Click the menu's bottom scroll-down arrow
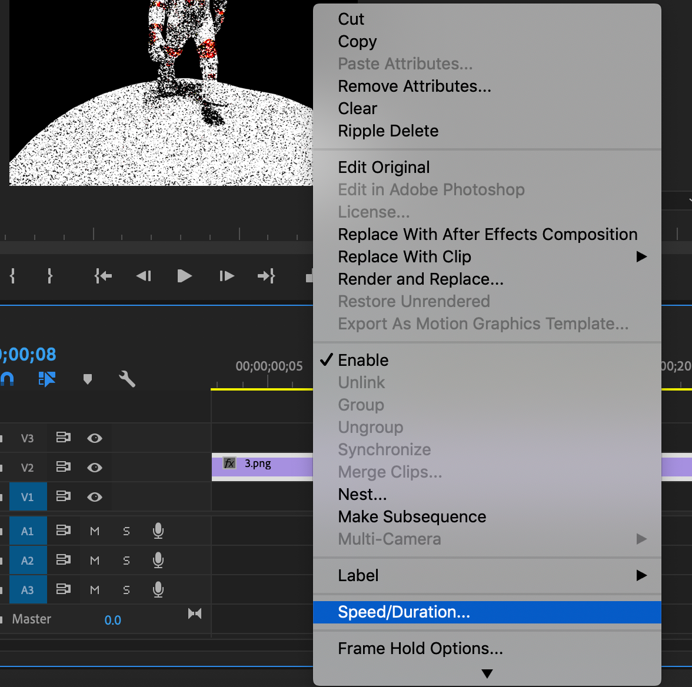 487,673
